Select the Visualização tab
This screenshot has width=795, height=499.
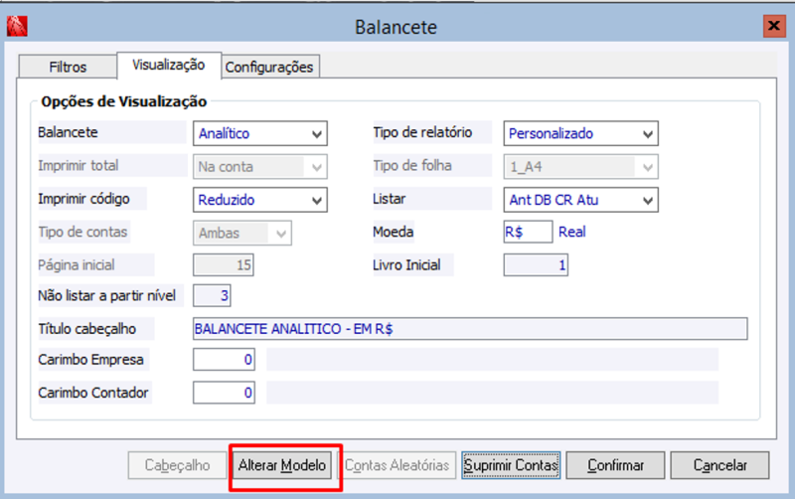coord(169,66)
